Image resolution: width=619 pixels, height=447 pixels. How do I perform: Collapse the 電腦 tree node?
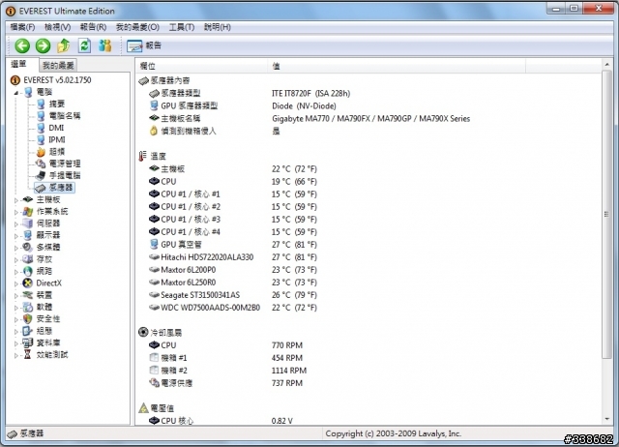click(16, 93)
